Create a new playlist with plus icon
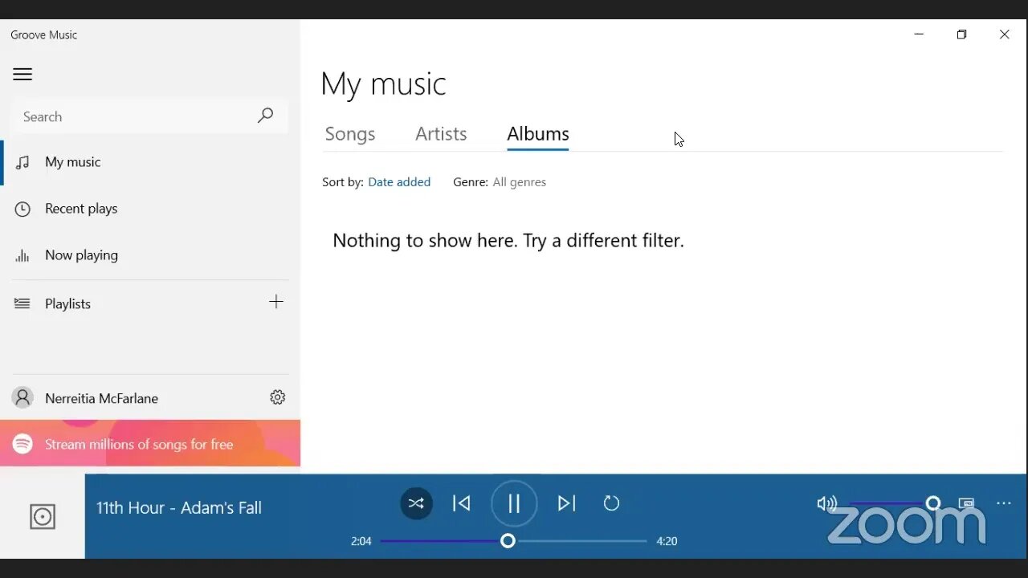The image size is (1028, 578). [276, 302]
